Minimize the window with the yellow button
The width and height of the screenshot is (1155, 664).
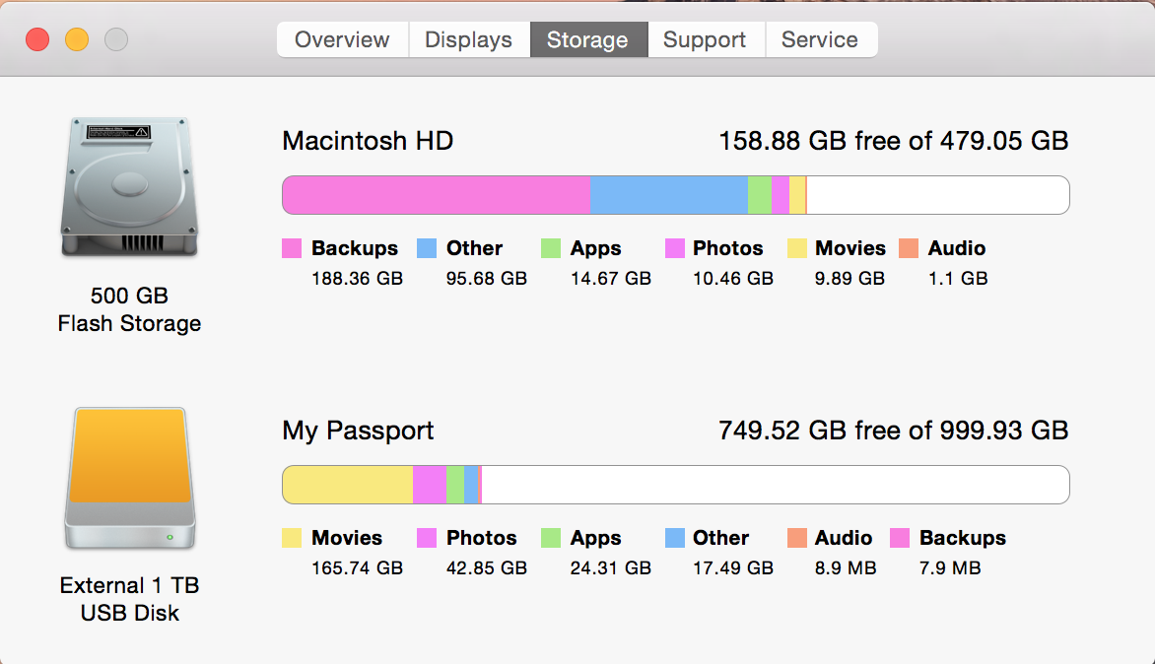click(77, 39)
